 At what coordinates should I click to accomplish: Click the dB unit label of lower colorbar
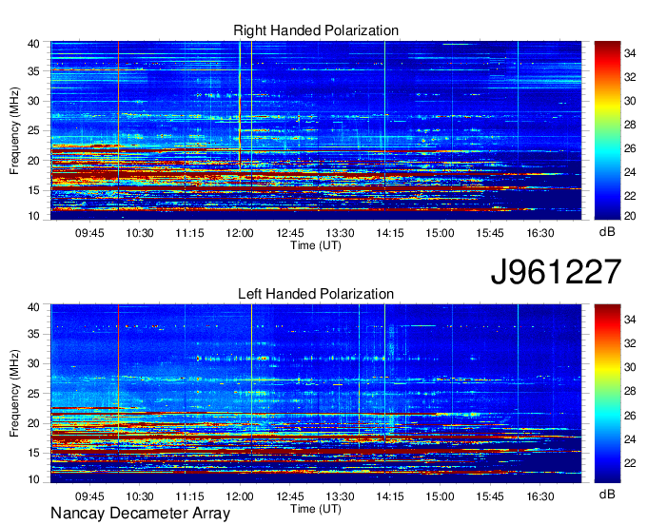click(607, 495)
